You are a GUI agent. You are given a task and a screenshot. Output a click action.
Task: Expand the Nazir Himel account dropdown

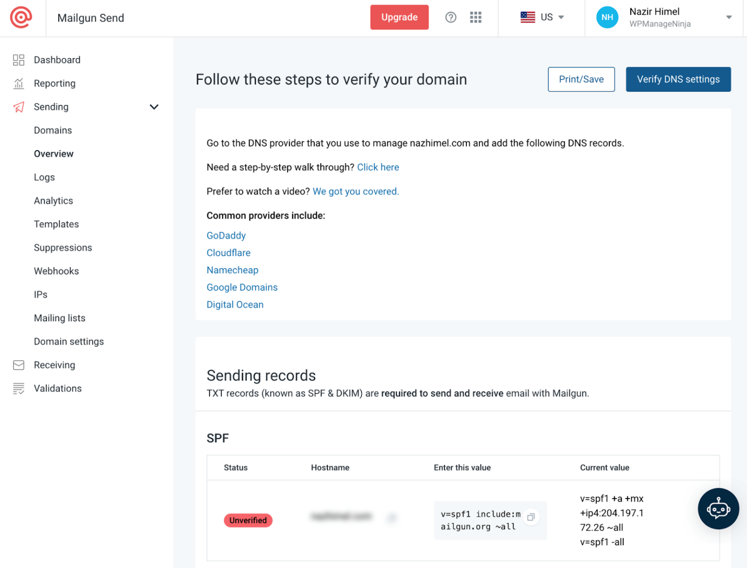click(x=729, y=17)
